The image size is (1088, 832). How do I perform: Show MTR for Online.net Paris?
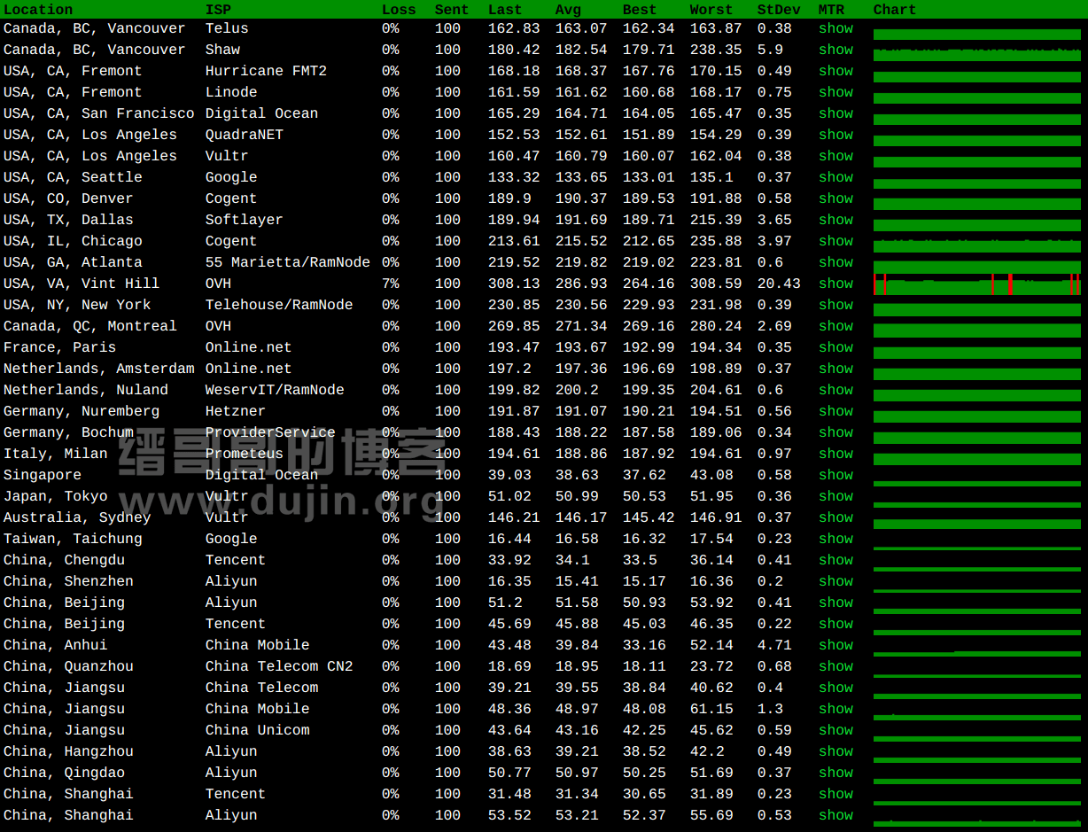point(835,347)
